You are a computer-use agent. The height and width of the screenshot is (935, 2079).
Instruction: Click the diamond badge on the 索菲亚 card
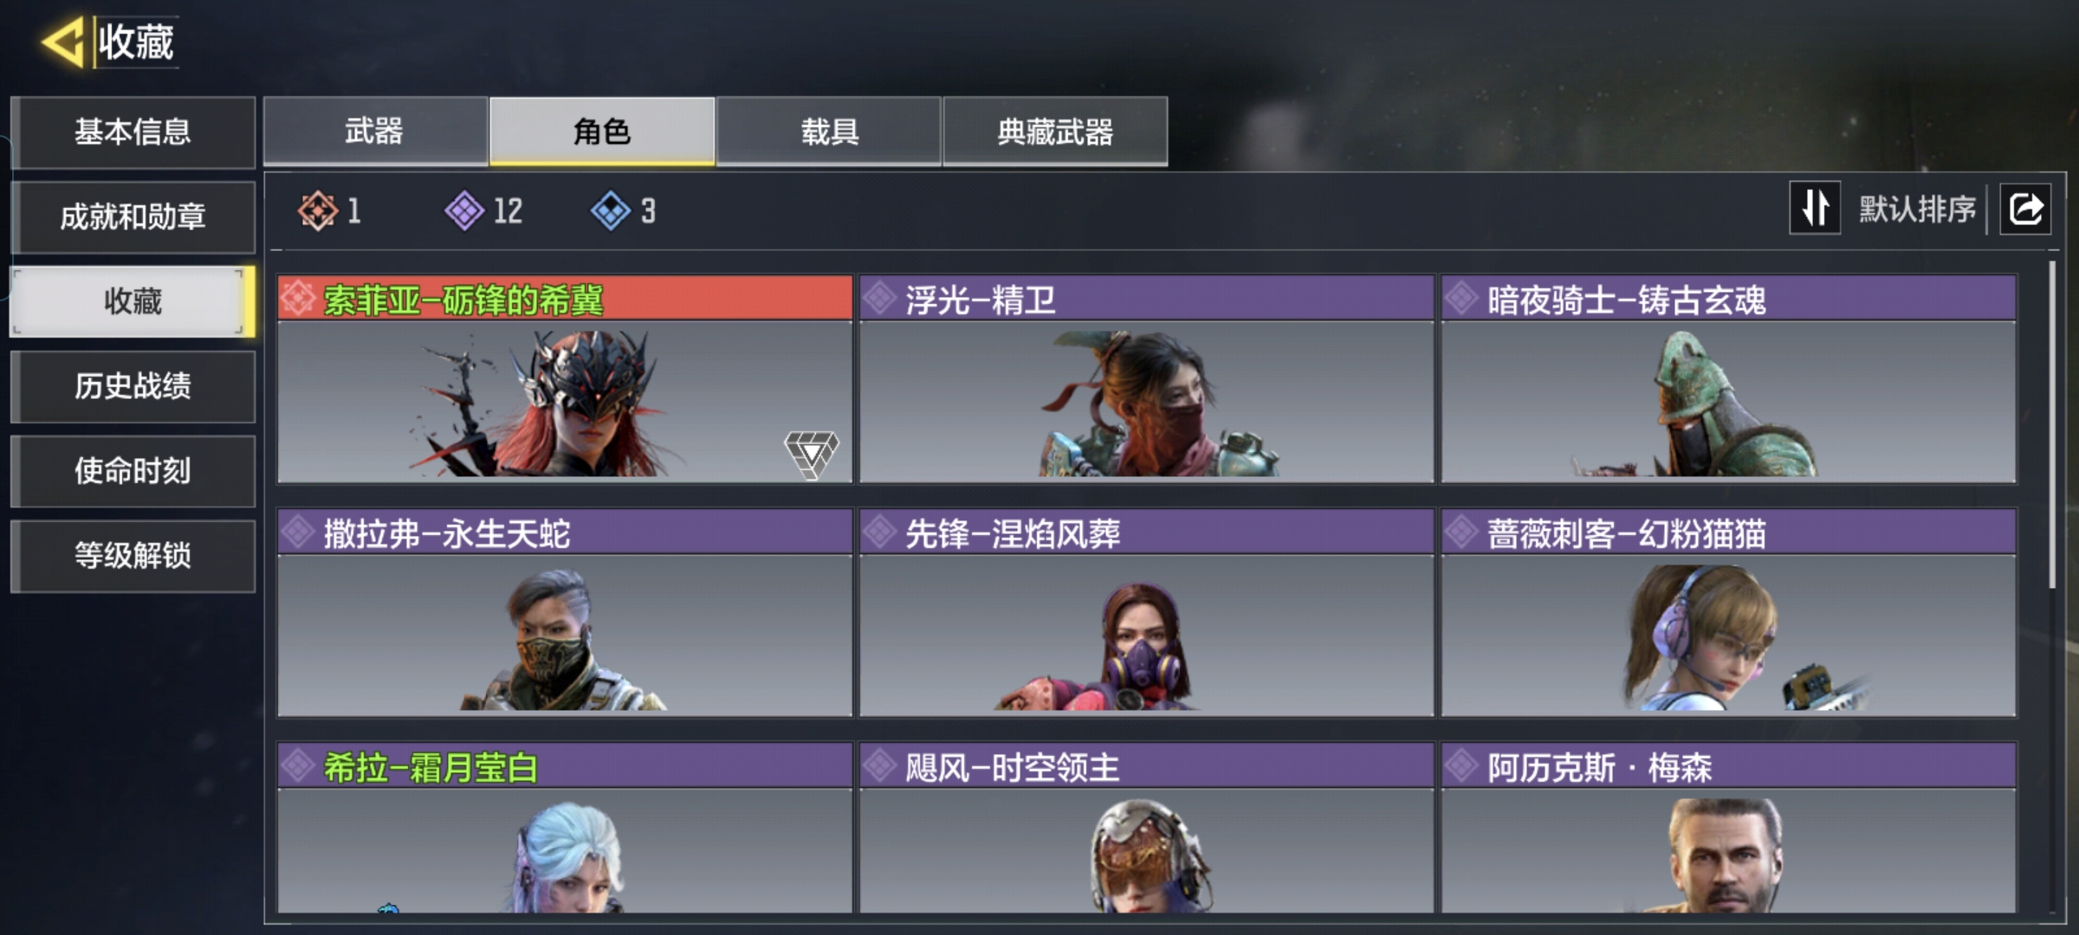[812, 455]
